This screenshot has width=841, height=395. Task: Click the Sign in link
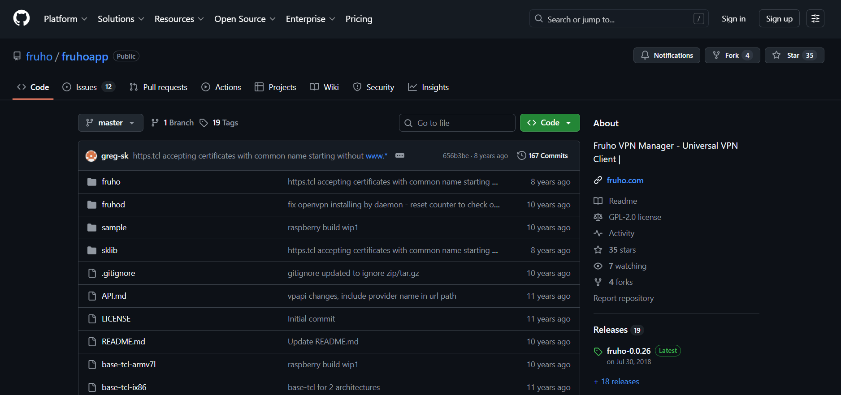[734, 18]
